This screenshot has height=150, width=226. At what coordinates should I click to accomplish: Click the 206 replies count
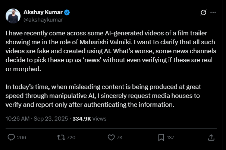point(21,137)
